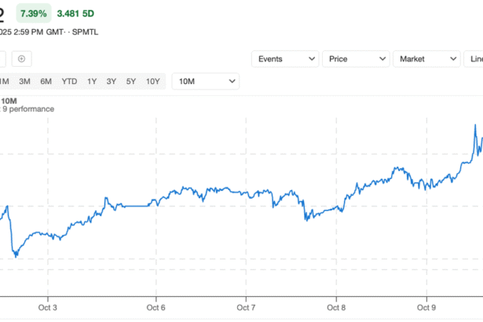
Task: Open the Events dropdown
Action: tap(285, 59)
